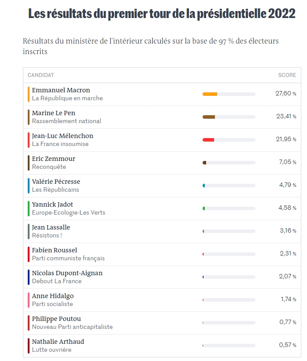Screen dimensions: 307x361
Task: Click Eric Zemmour's score progress bar
Action: 229,163
